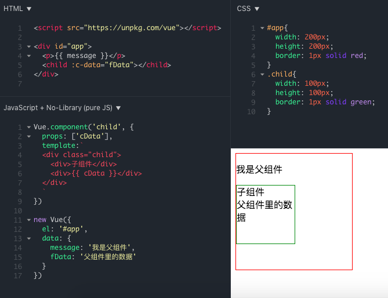Click the closing </div> tag on HTML line 6
This screenshot has width=388, height=298.
46,74
